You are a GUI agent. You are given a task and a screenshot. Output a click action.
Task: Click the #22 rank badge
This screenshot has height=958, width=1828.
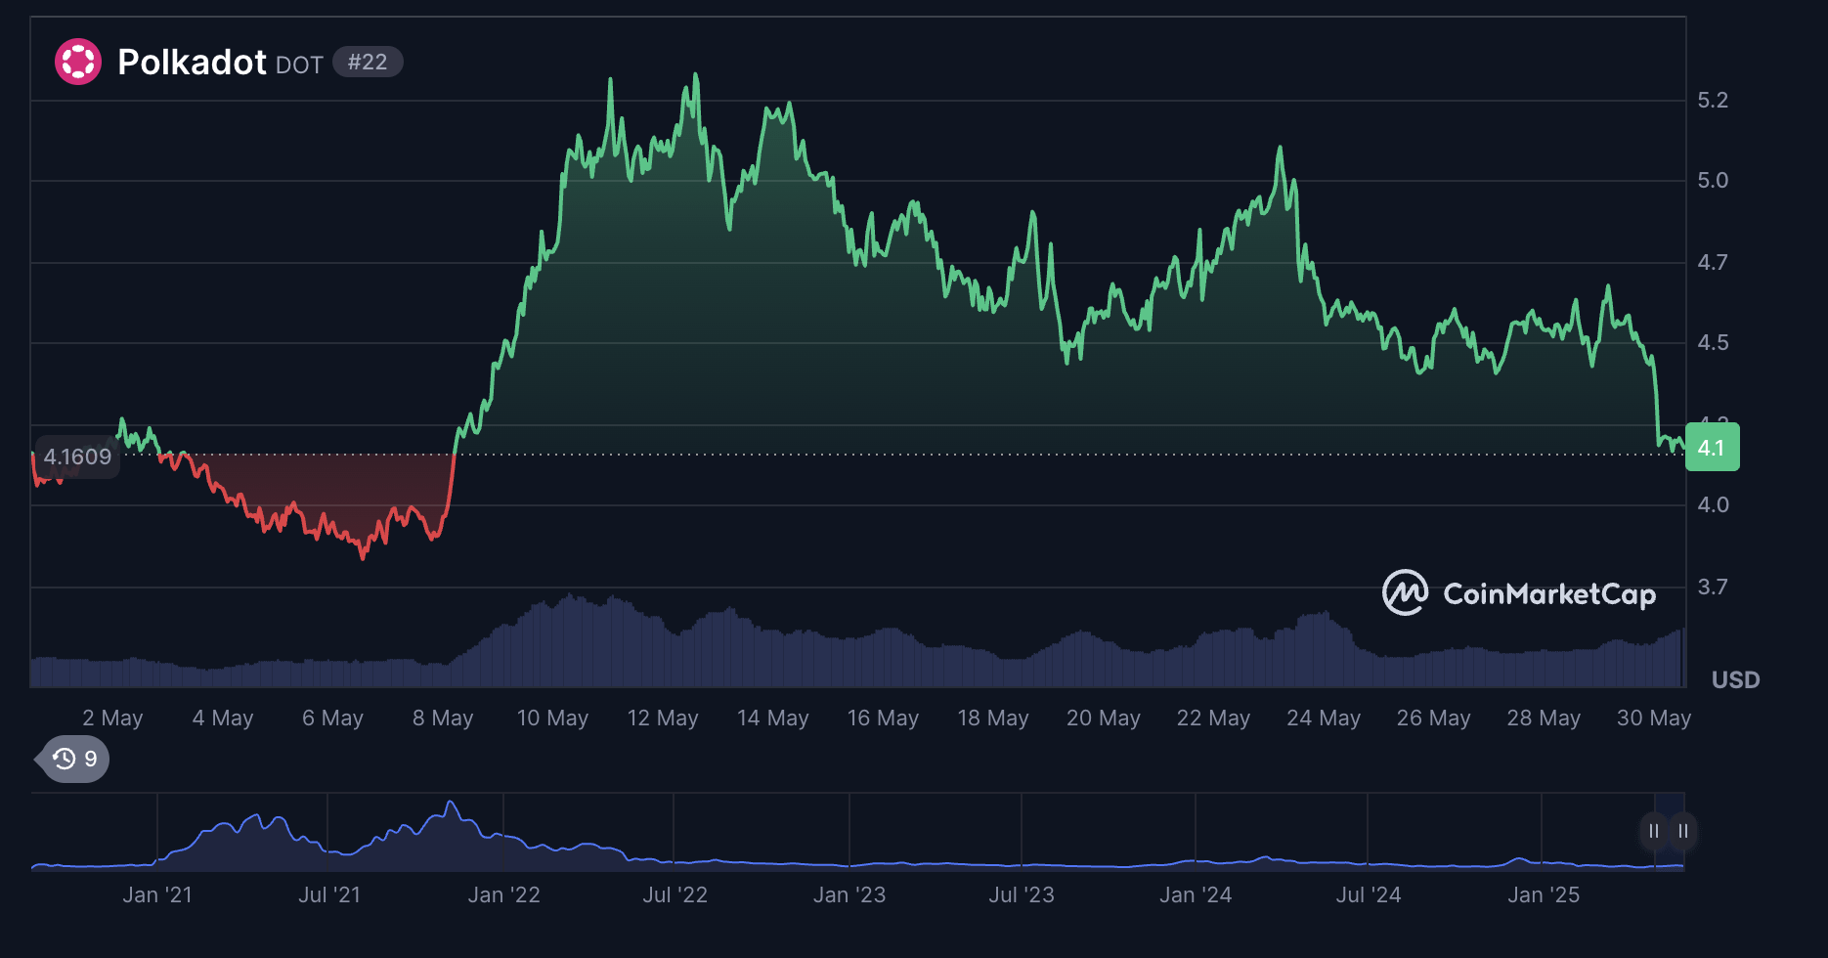368,62
